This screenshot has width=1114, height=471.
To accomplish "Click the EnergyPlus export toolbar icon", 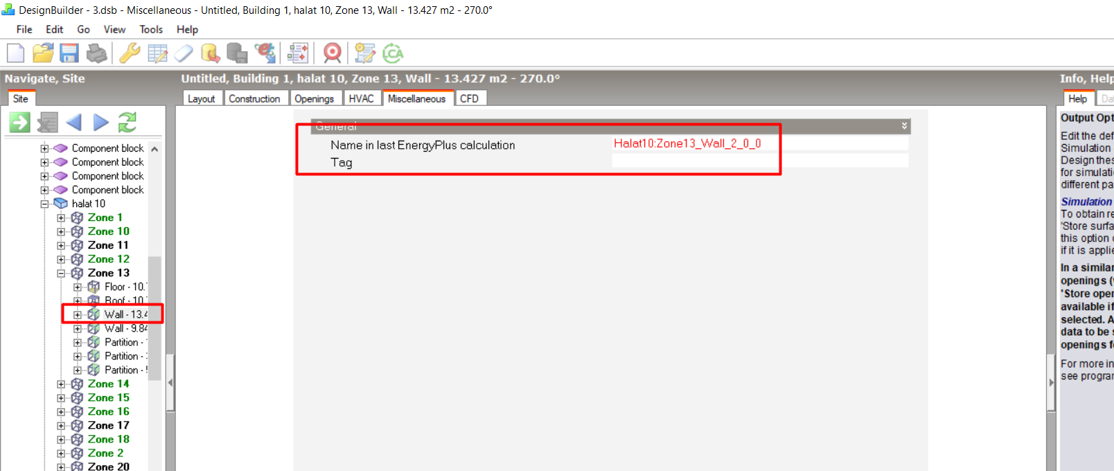I will tap(265, 53).
